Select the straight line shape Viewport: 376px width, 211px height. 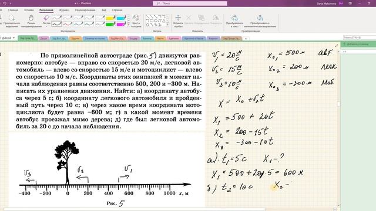(x=147, y=17)
